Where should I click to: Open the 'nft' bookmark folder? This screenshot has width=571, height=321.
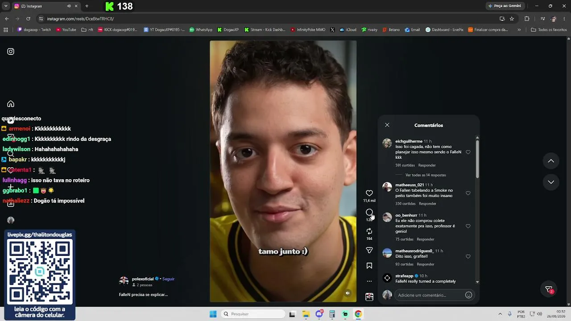point(87,30)
